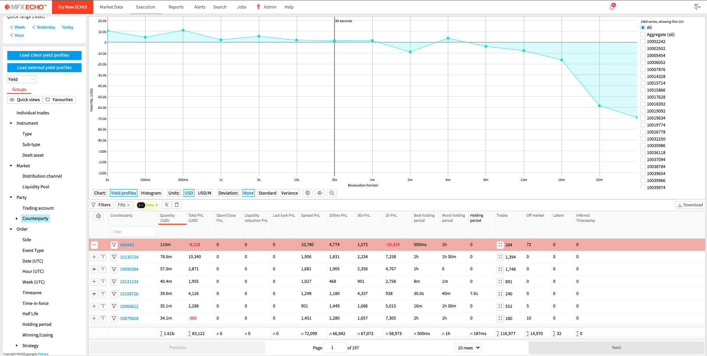Open the Alerts menu
The image size is (707, 356).
(200, 7)
